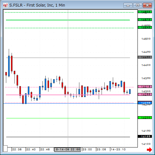Screen dimensions: 155x155
Task: Click the gray 14430 price marker
Action: click(145, 57)
